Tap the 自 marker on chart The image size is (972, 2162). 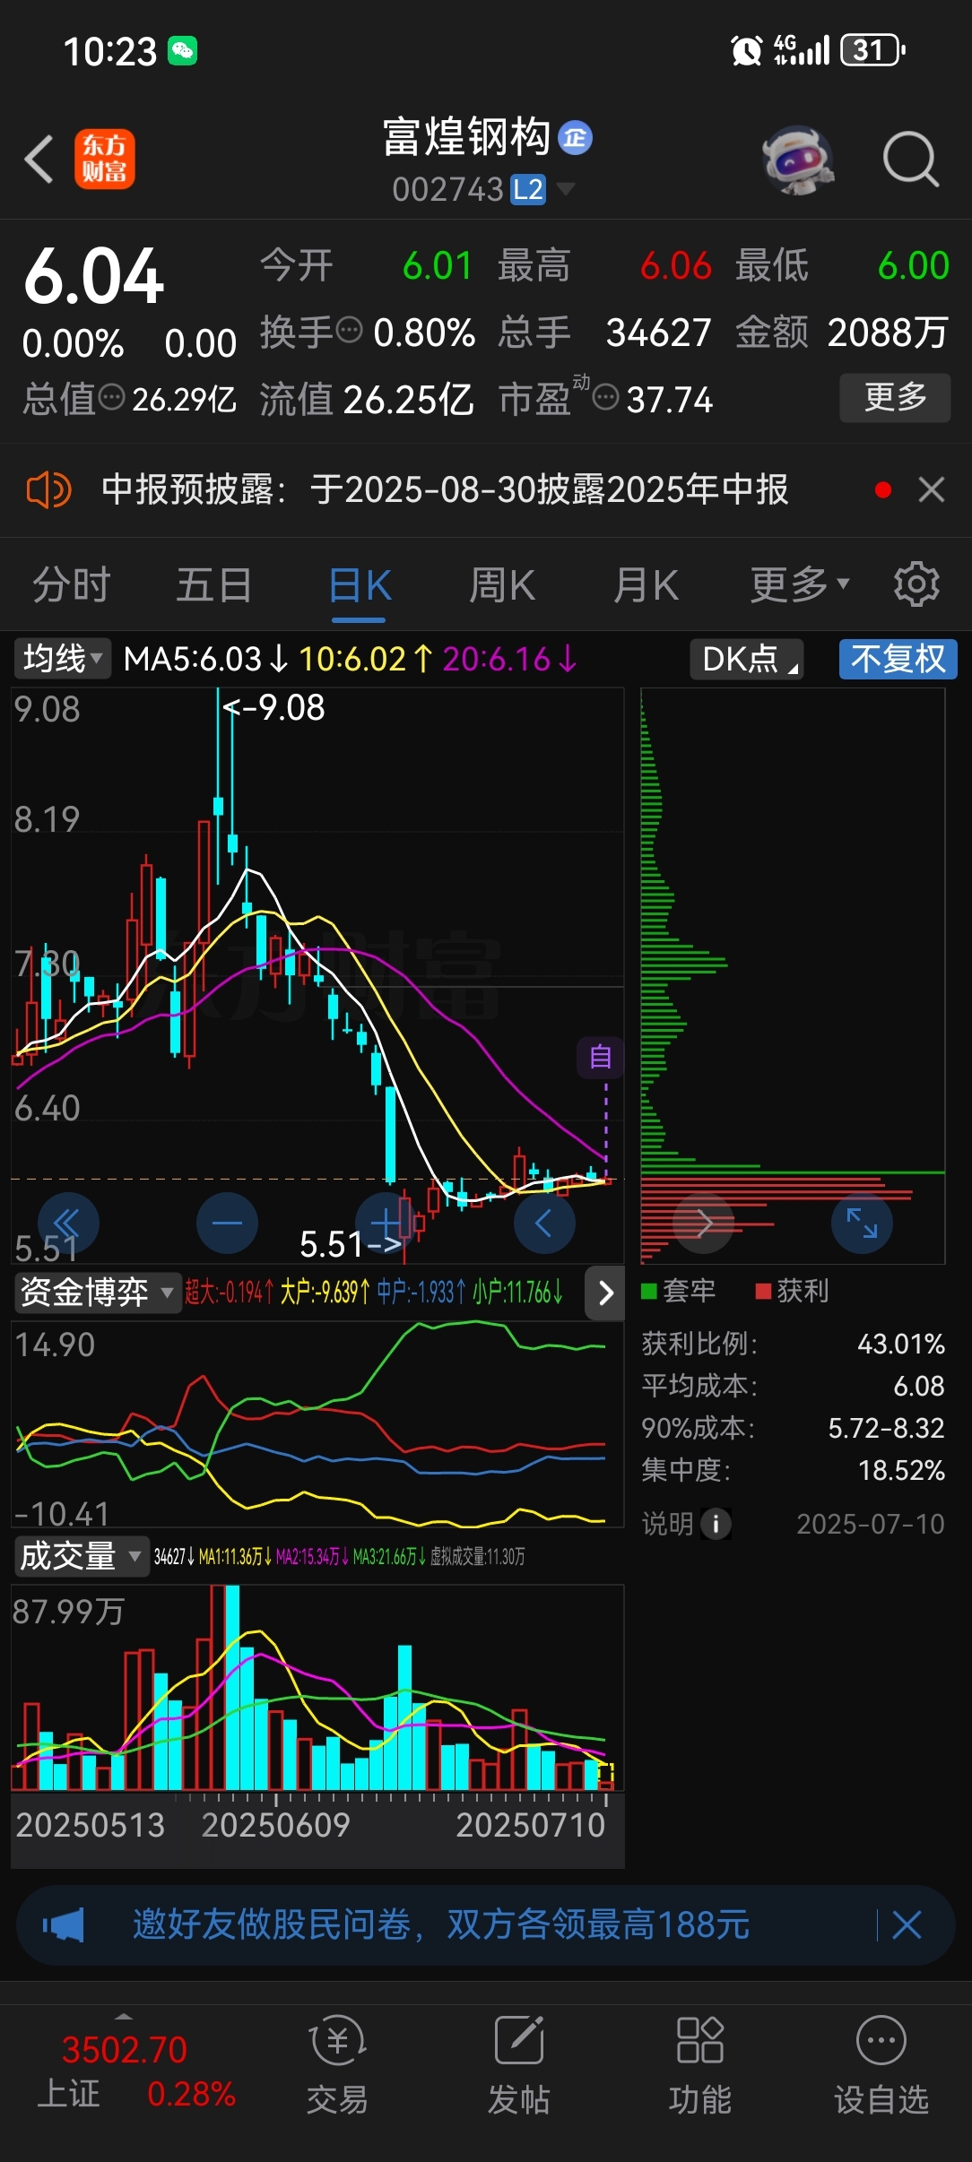(600, 1057)
